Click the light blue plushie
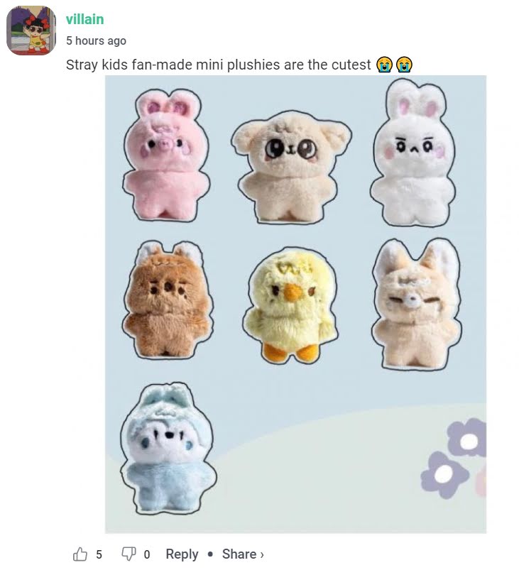The height and width of the screenshot is (570, 519). coord(168,449)
